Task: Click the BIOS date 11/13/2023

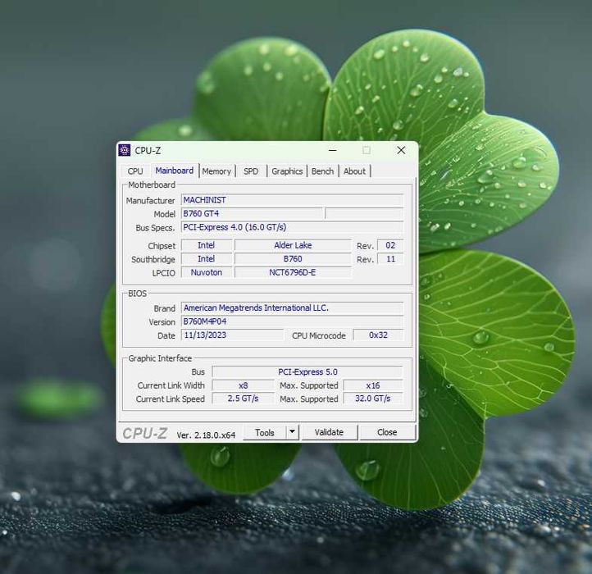Action: click(232, 335)
